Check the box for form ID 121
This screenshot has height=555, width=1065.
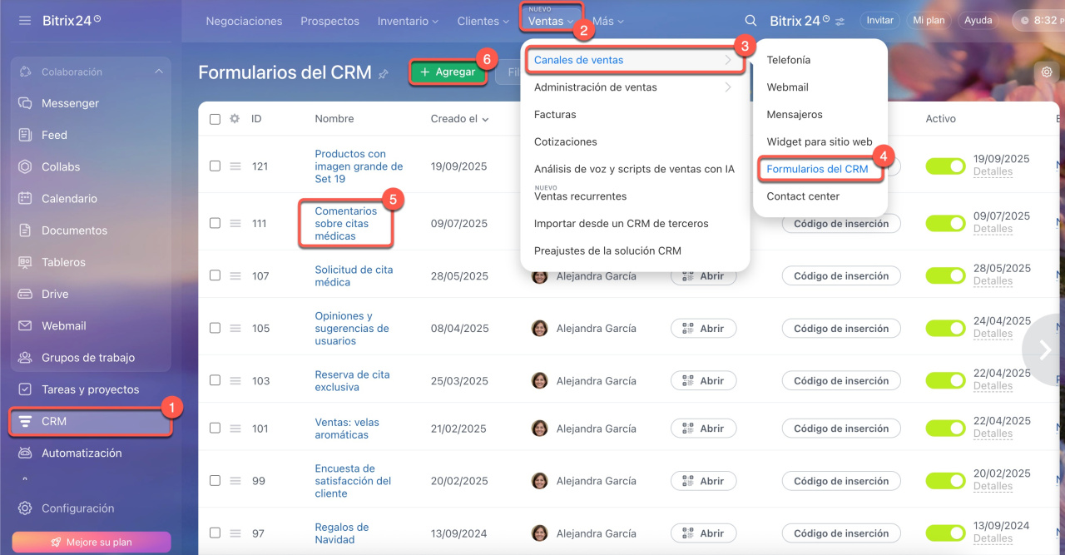click(x=215, y=166)
